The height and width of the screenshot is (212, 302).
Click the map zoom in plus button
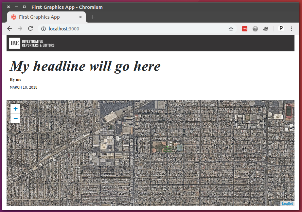(x=15, y=109)
